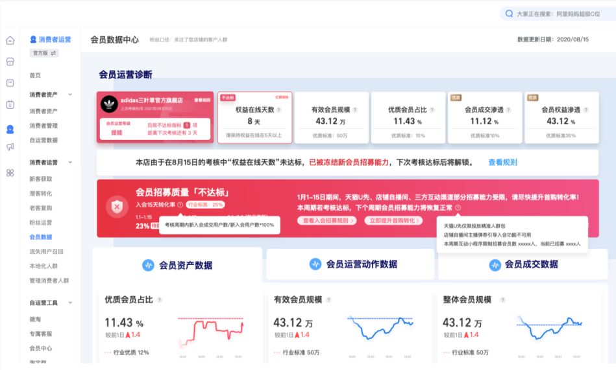
Task: Open the apps grid icon in left rail
Action: [10, 173]
